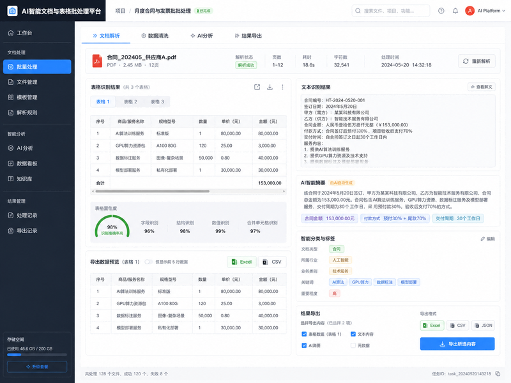
Task: Open AI分析 in the sidebar
Action: pos(37,148)
